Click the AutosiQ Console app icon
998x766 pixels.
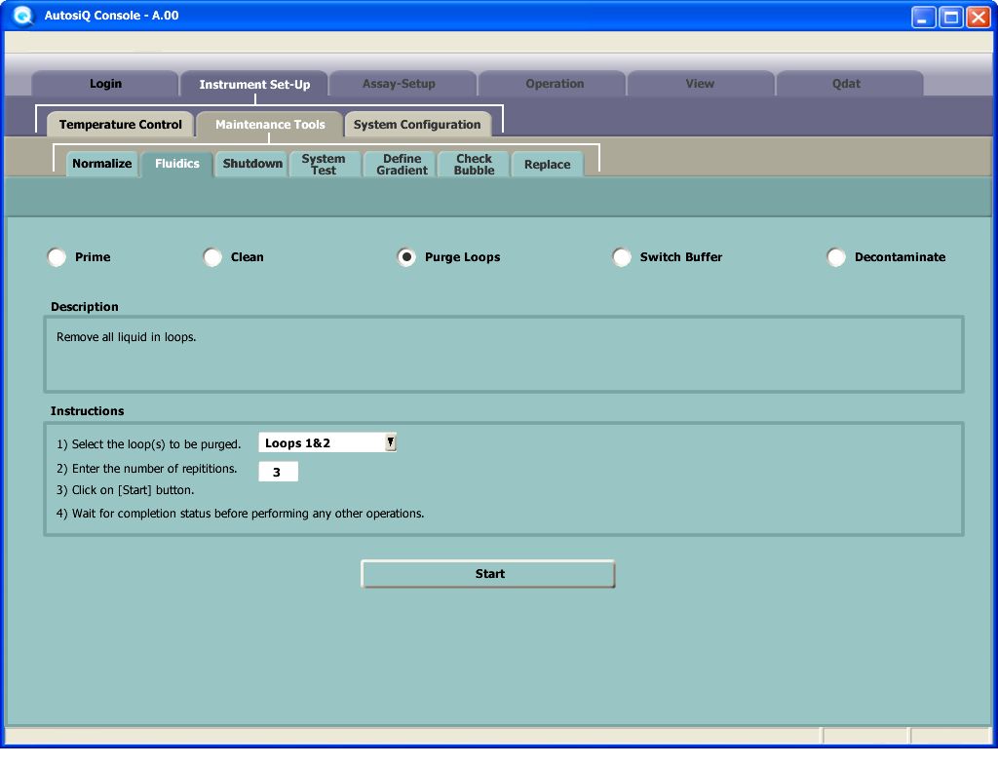[22, 17]
